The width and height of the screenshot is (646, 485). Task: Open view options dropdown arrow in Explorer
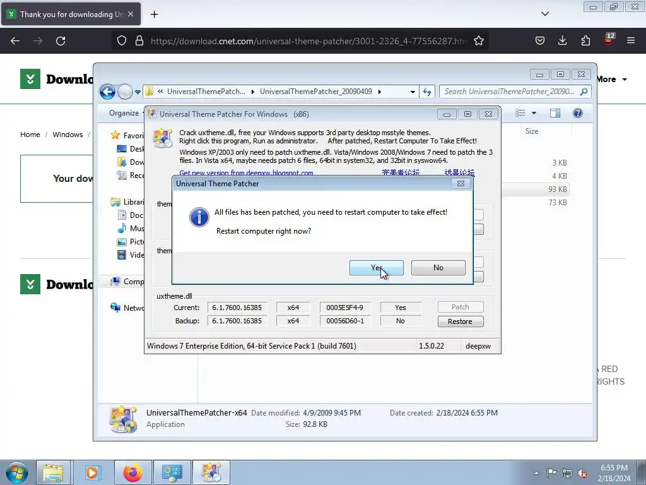[534, 113]
